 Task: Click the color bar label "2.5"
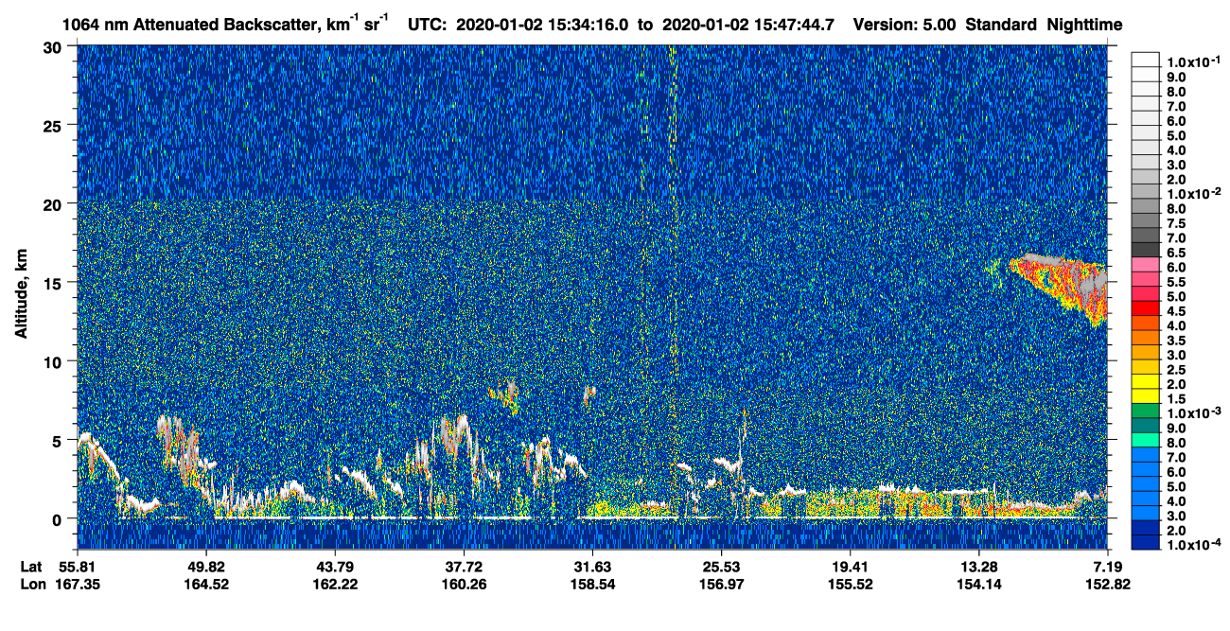(1176, 369)
